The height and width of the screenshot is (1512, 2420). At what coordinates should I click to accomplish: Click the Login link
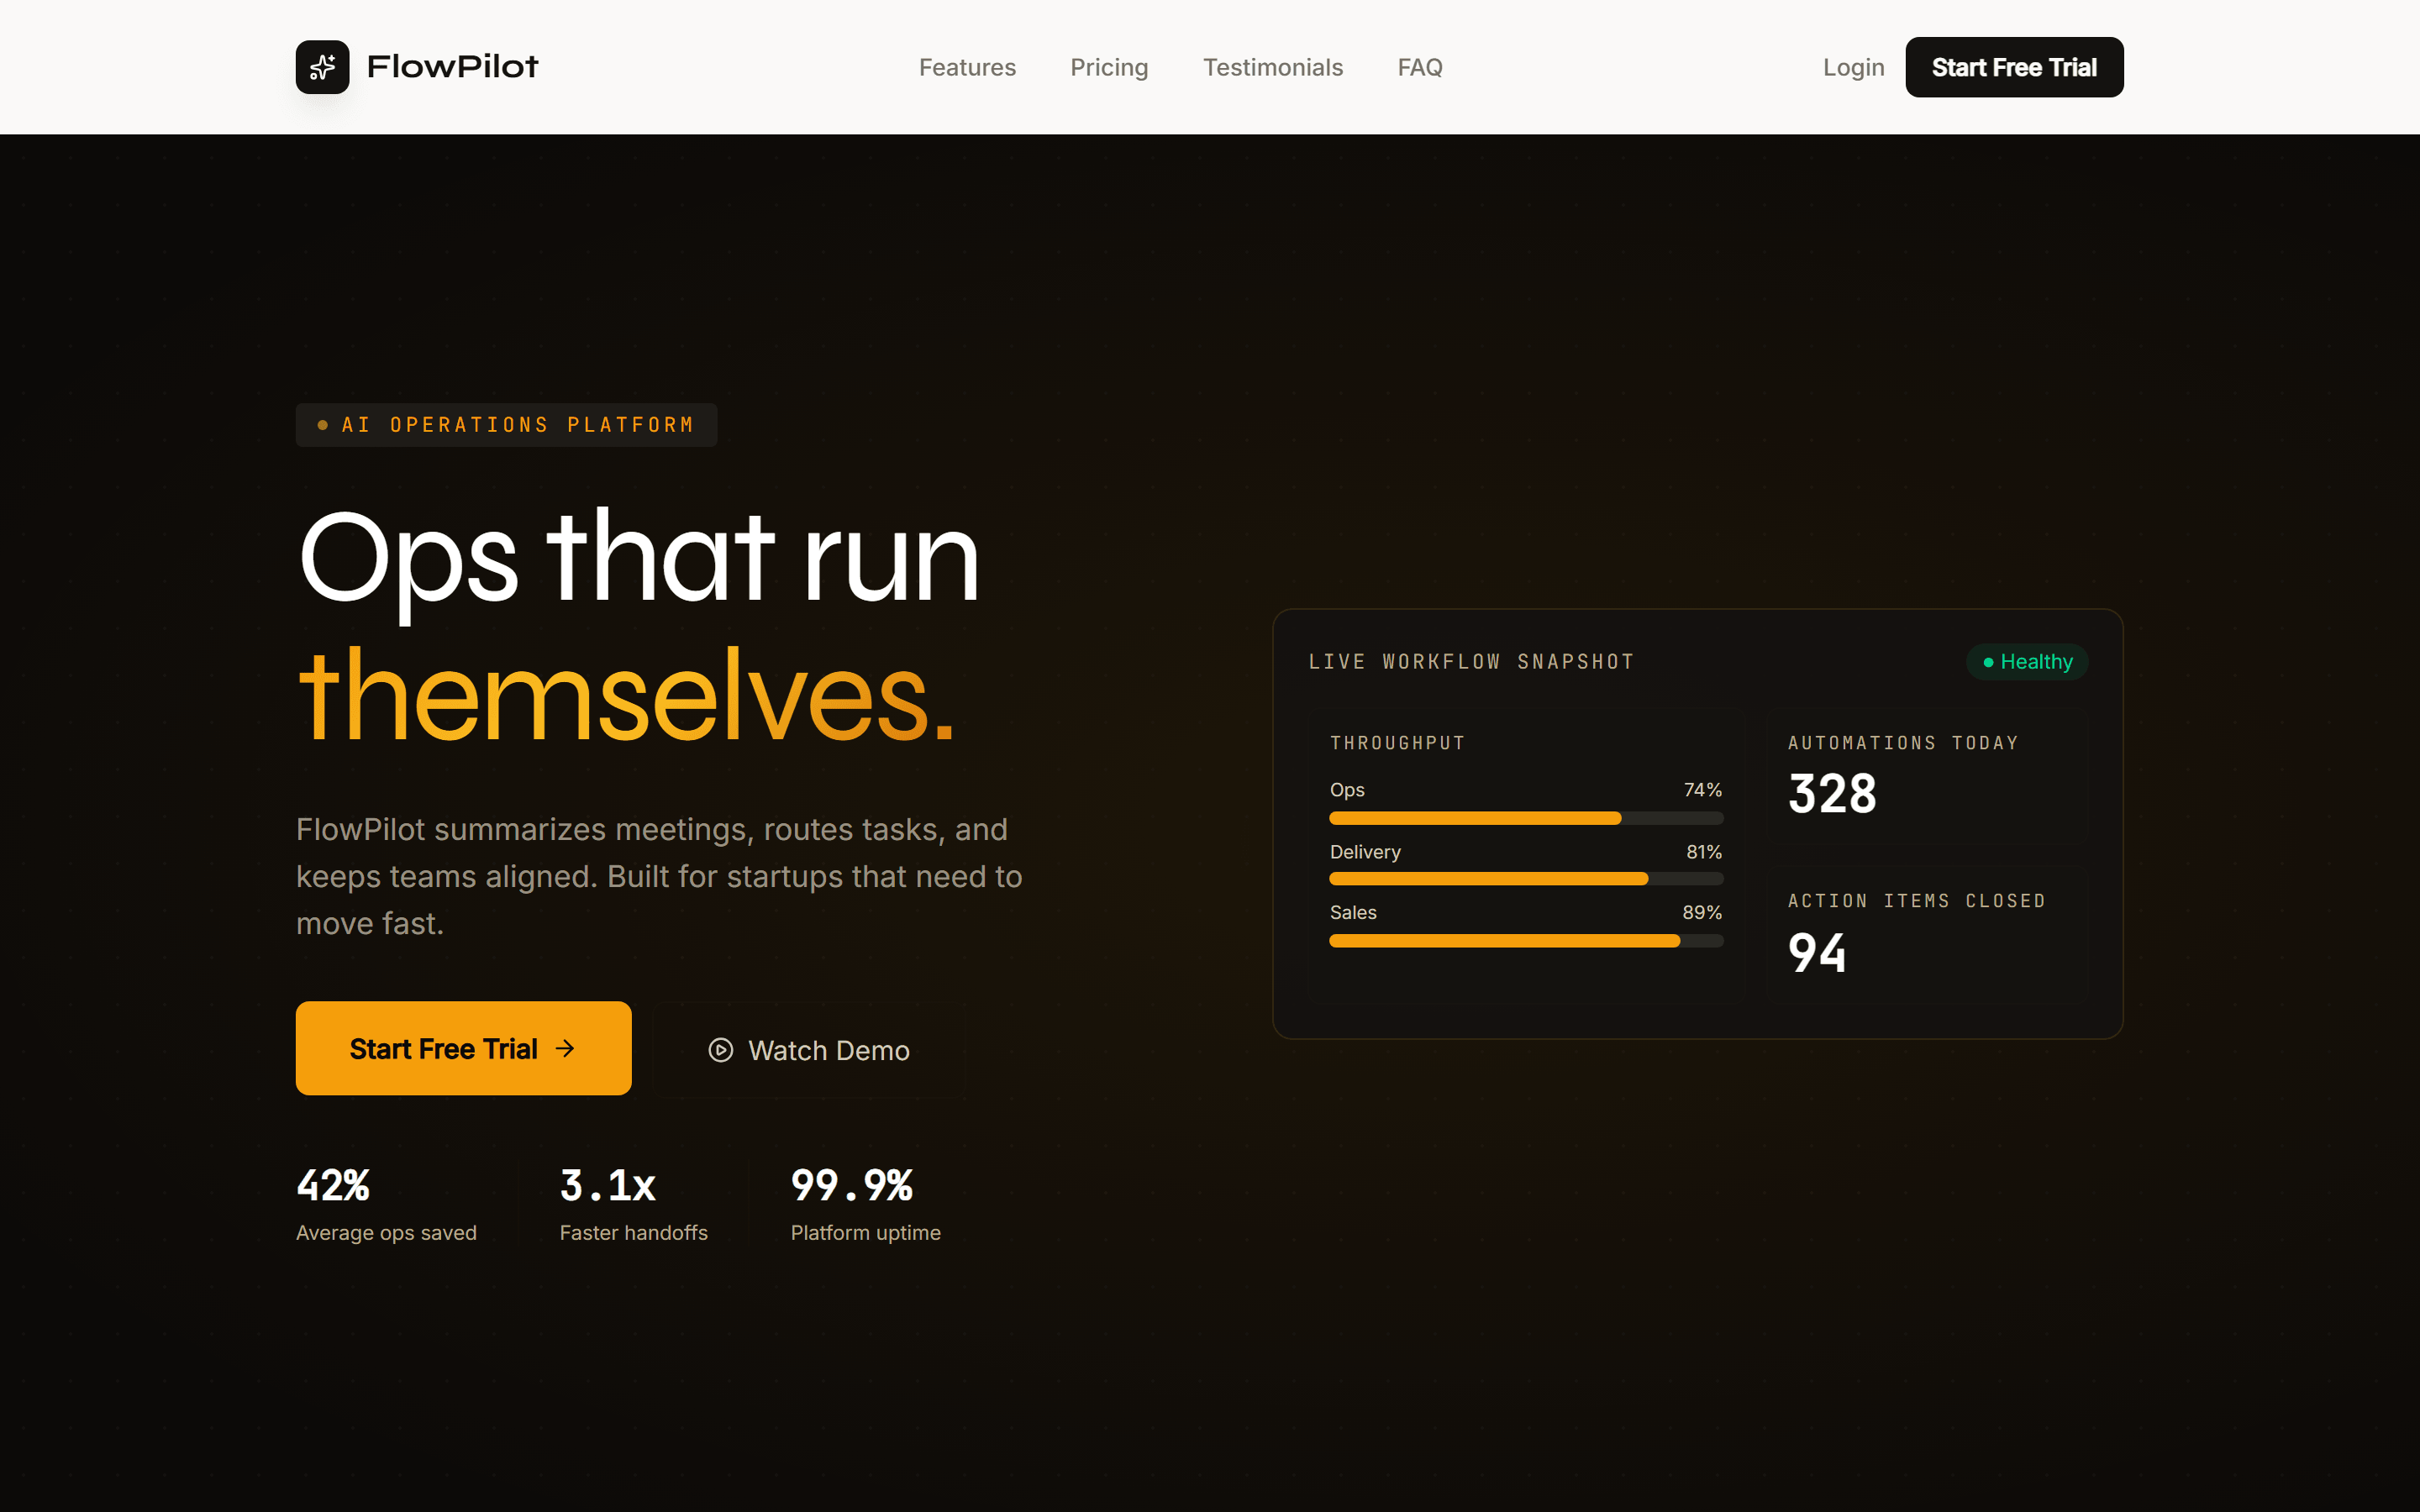click(1852, 67)
